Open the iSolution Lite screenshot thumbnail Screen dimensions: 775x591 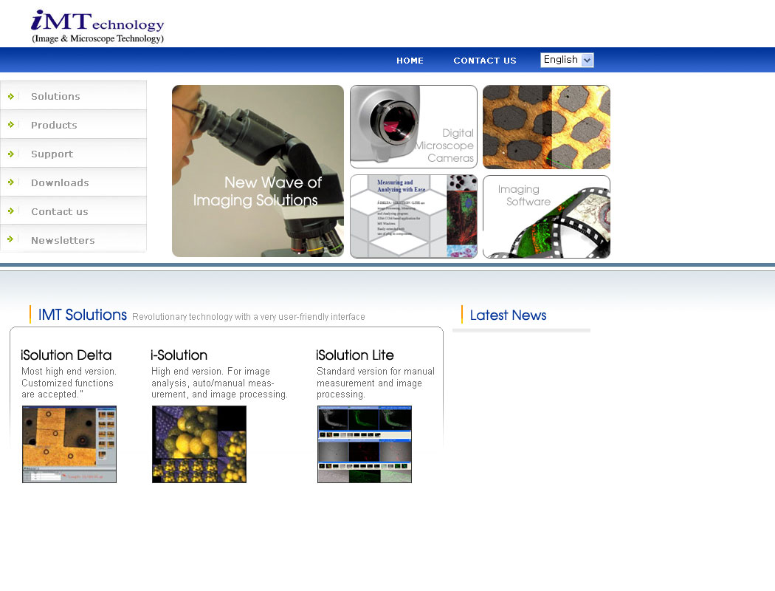click(365, 444)
